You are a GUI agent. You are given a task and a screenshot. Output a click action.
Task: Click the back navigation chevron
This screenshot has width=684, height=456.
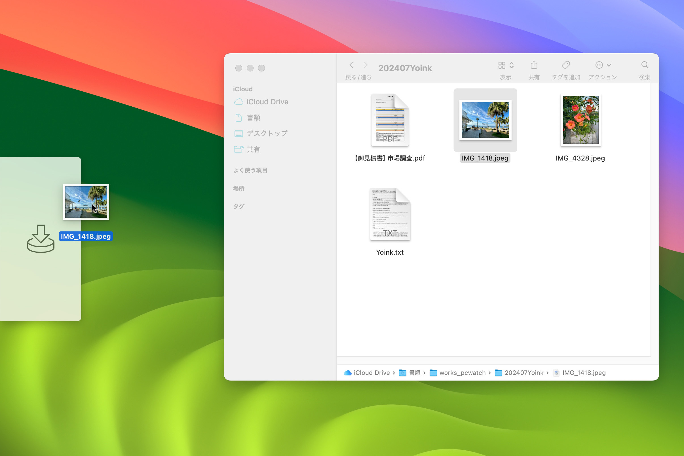pos(351,65)
